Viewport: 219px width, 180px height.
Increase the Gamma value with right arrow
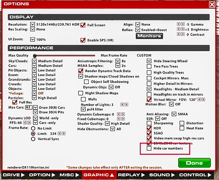(x=182, y=25)
